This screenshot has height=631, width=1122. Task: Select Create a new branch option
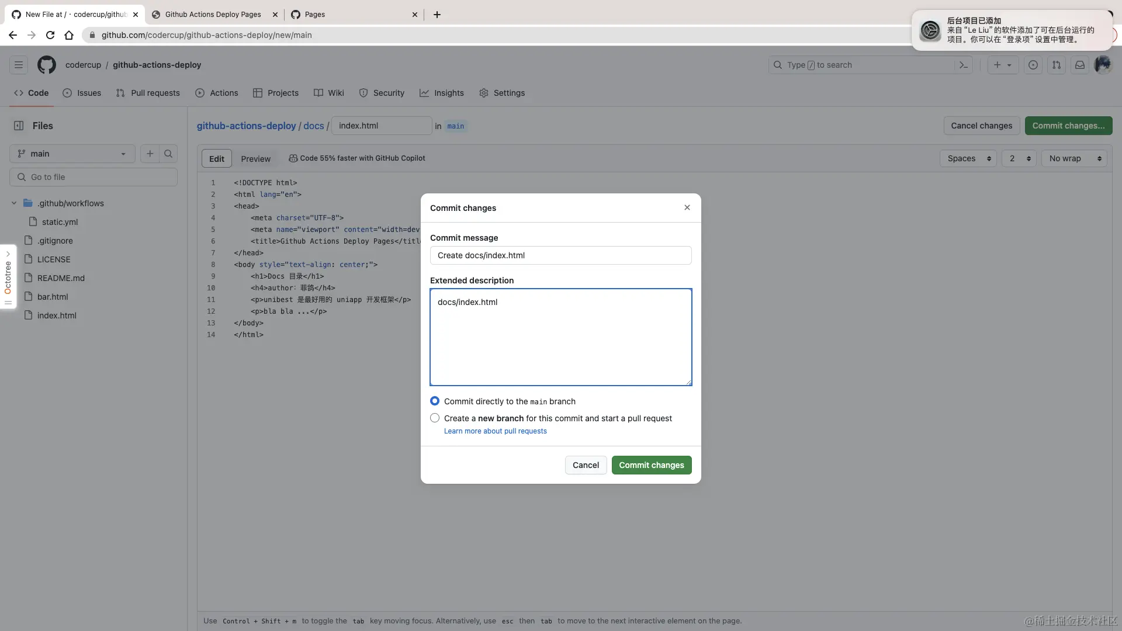[435, 418]
